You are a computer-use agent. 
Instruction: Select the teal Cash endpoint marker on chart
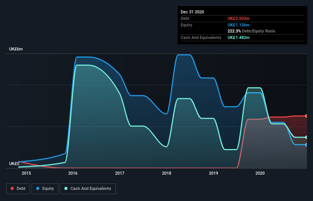point(307,137)
